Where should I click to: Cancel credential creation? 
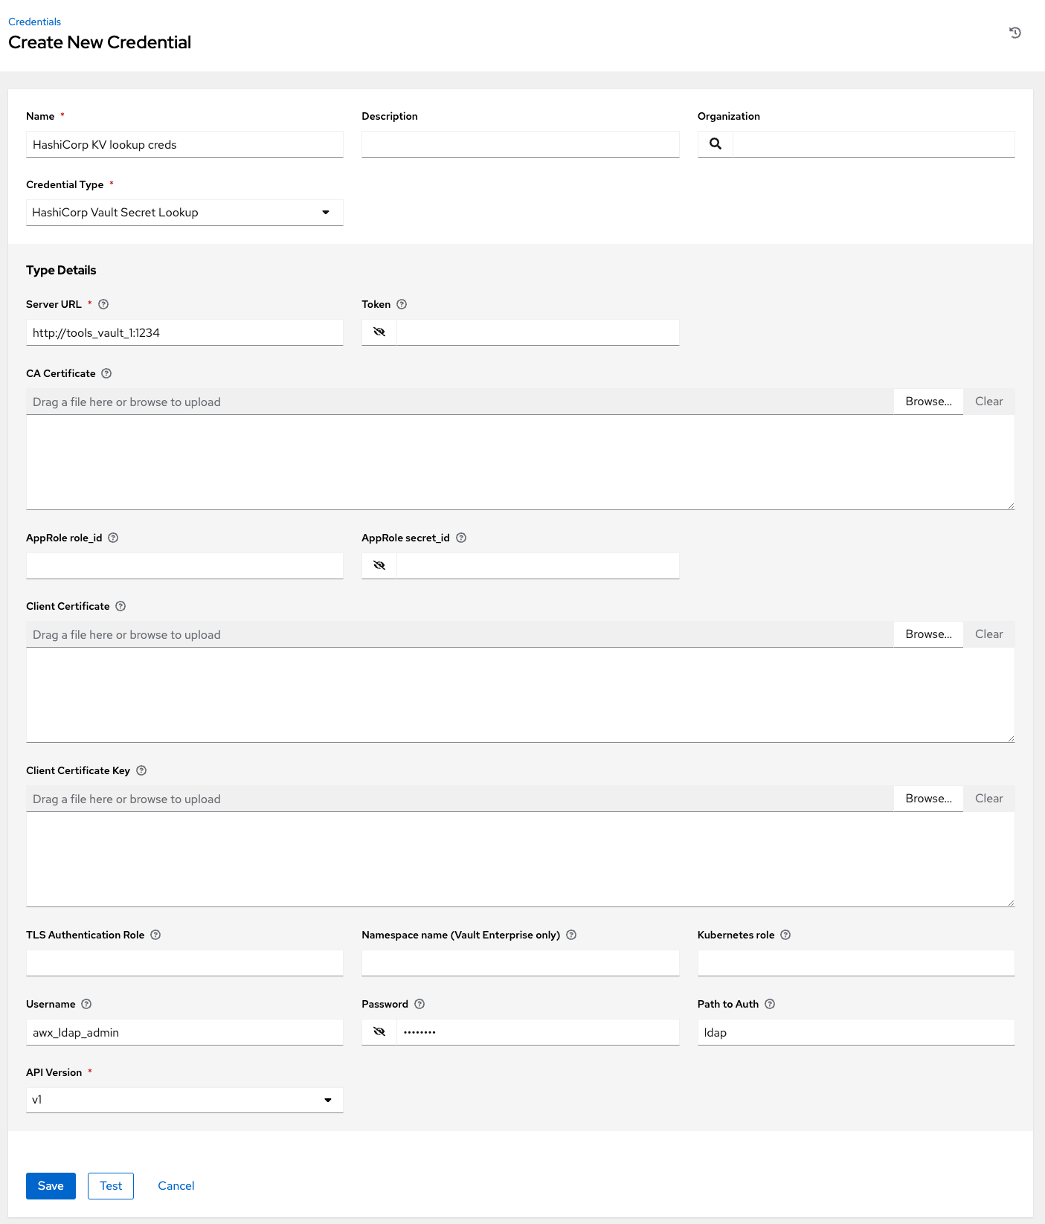(176, 1186)
